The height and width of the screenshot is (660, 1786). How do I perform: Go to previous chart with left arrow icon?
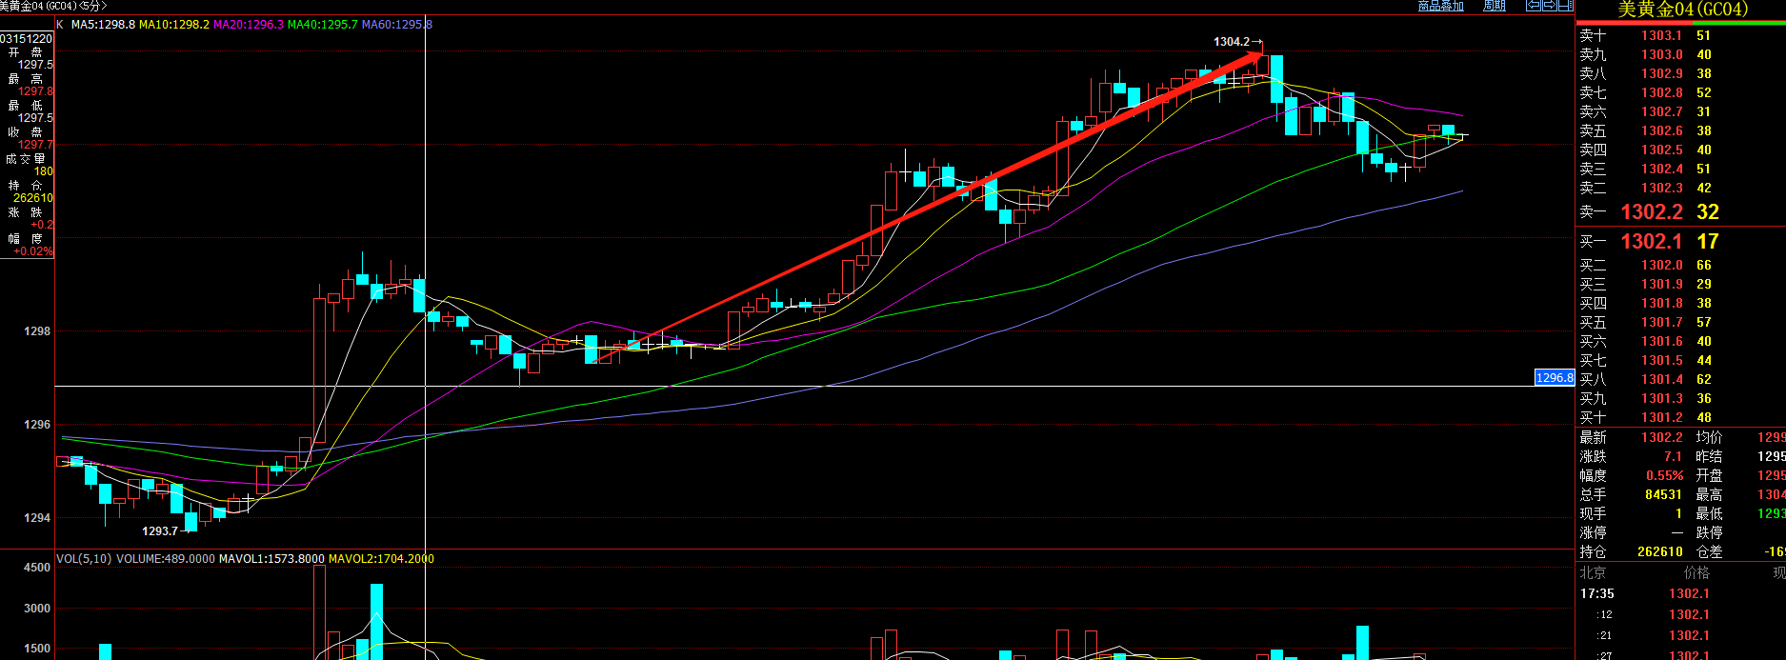(x=1534, y=6)
